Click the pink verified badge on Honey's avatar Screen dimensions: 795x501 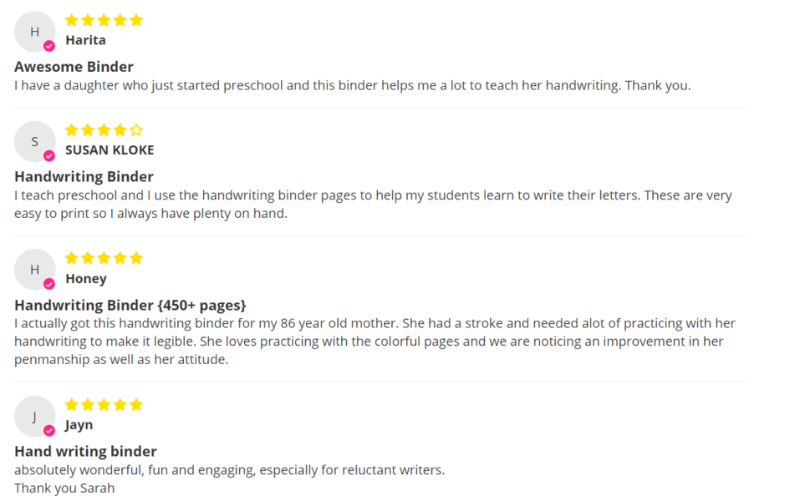pos(49,284)
